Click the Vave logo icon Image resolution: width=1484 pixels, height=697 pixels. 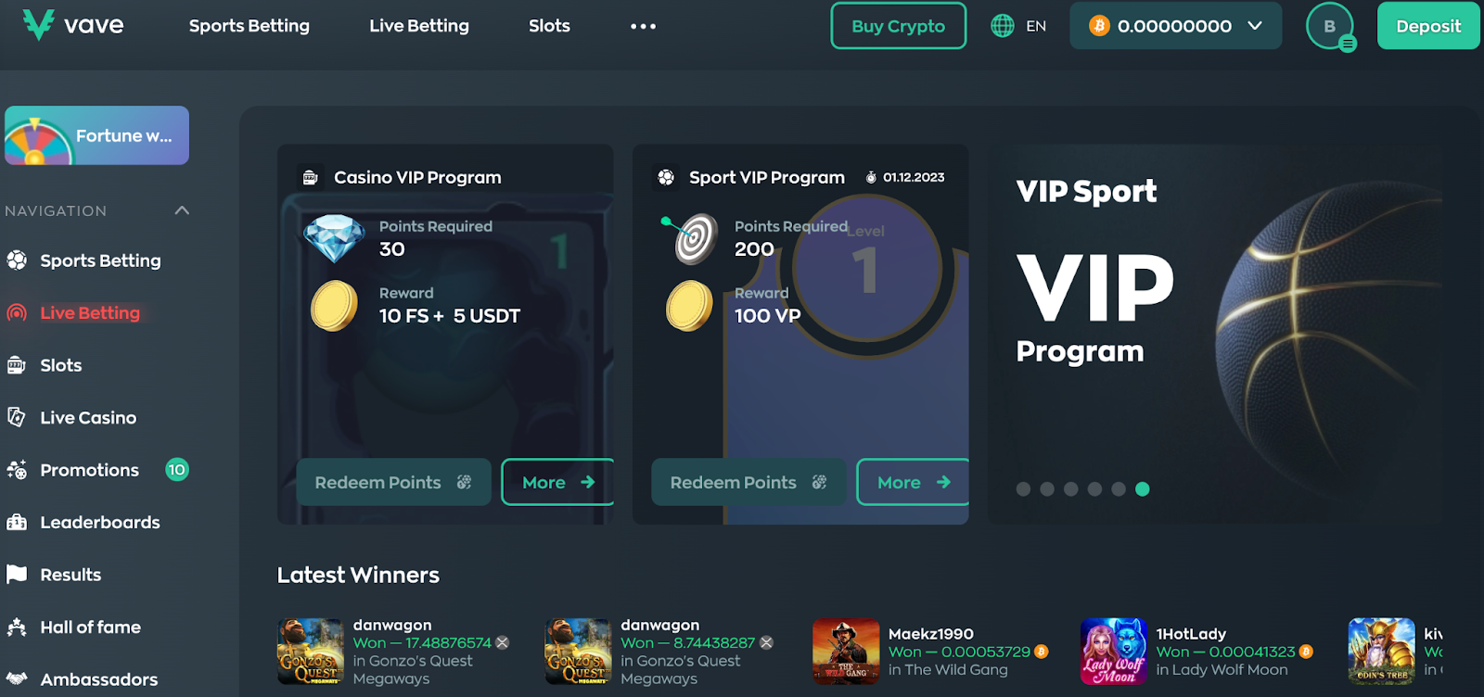[x=39, y=25]
